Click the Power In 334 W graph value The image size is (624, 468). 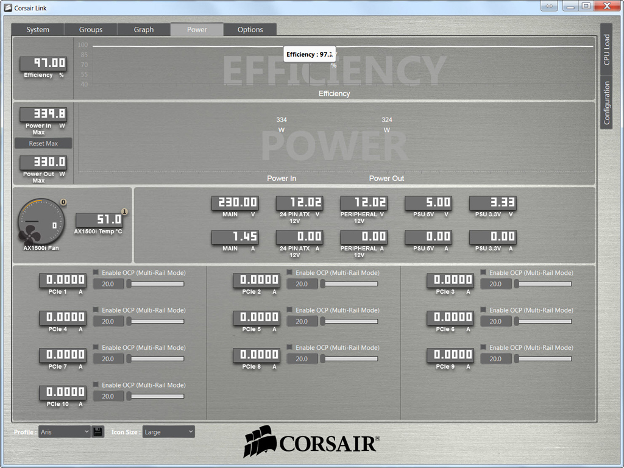click(x=282, y=124)
